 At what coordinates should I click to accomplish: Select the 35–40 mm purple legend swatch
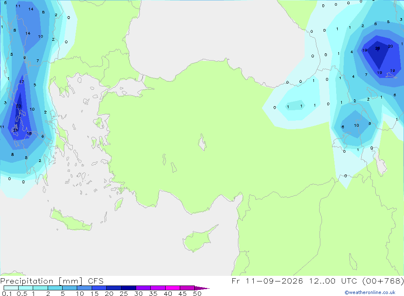(x=158, y=288)
